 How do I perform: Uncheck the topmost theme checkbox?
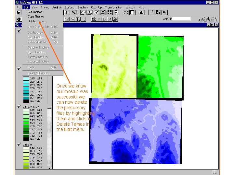tap(19, 31)
